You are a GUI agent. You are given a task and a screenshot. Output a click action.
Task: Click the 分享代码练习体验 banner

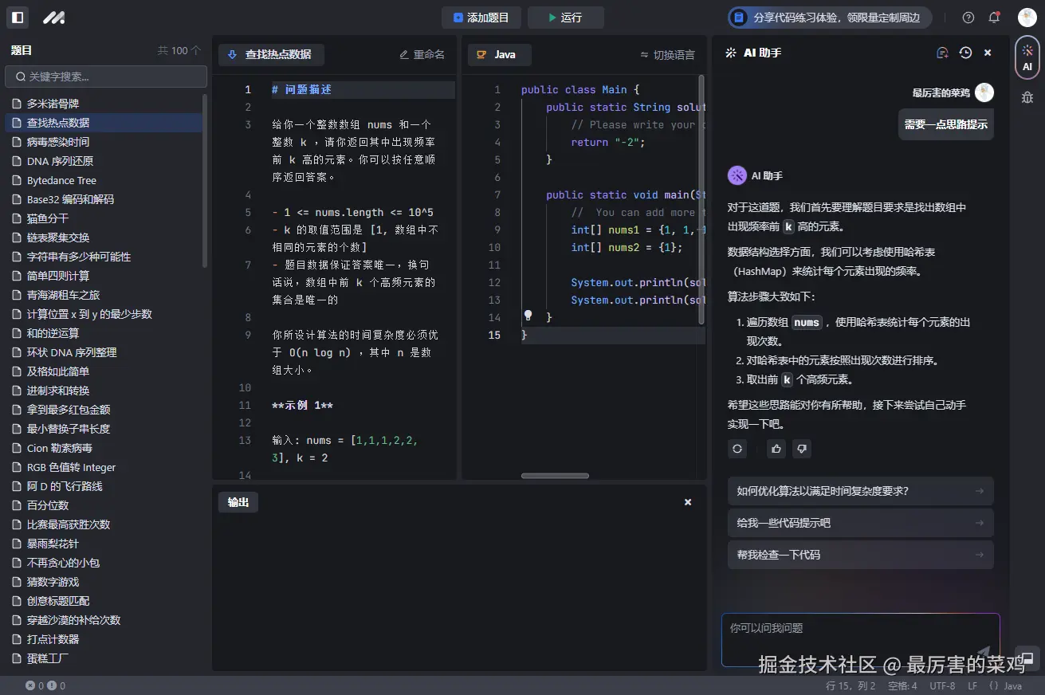(x=830, y=18)
